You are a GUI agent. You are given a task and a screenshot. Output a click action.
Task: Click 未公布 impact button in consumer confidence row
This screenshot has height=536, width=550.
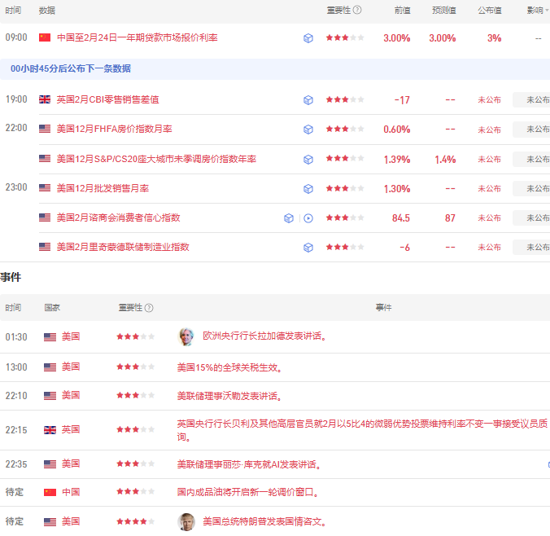coord(531,217)
